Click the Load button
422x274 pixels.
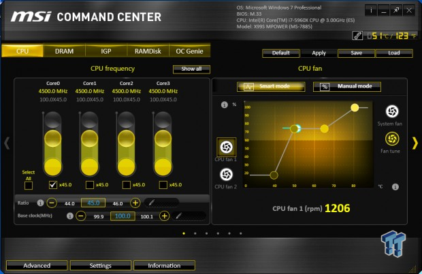click(x=394, y=53)
